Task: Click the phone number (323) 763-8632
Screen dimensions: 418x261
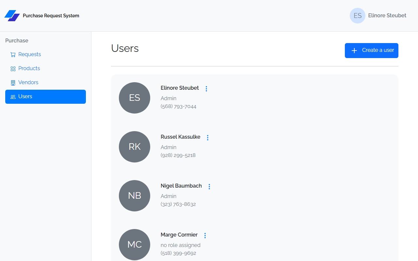Action: pos(178,204)
